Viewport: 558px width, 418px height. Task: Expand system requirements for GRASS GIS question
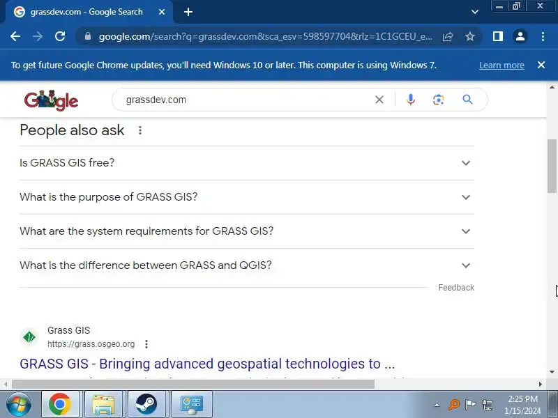(247, 231)
